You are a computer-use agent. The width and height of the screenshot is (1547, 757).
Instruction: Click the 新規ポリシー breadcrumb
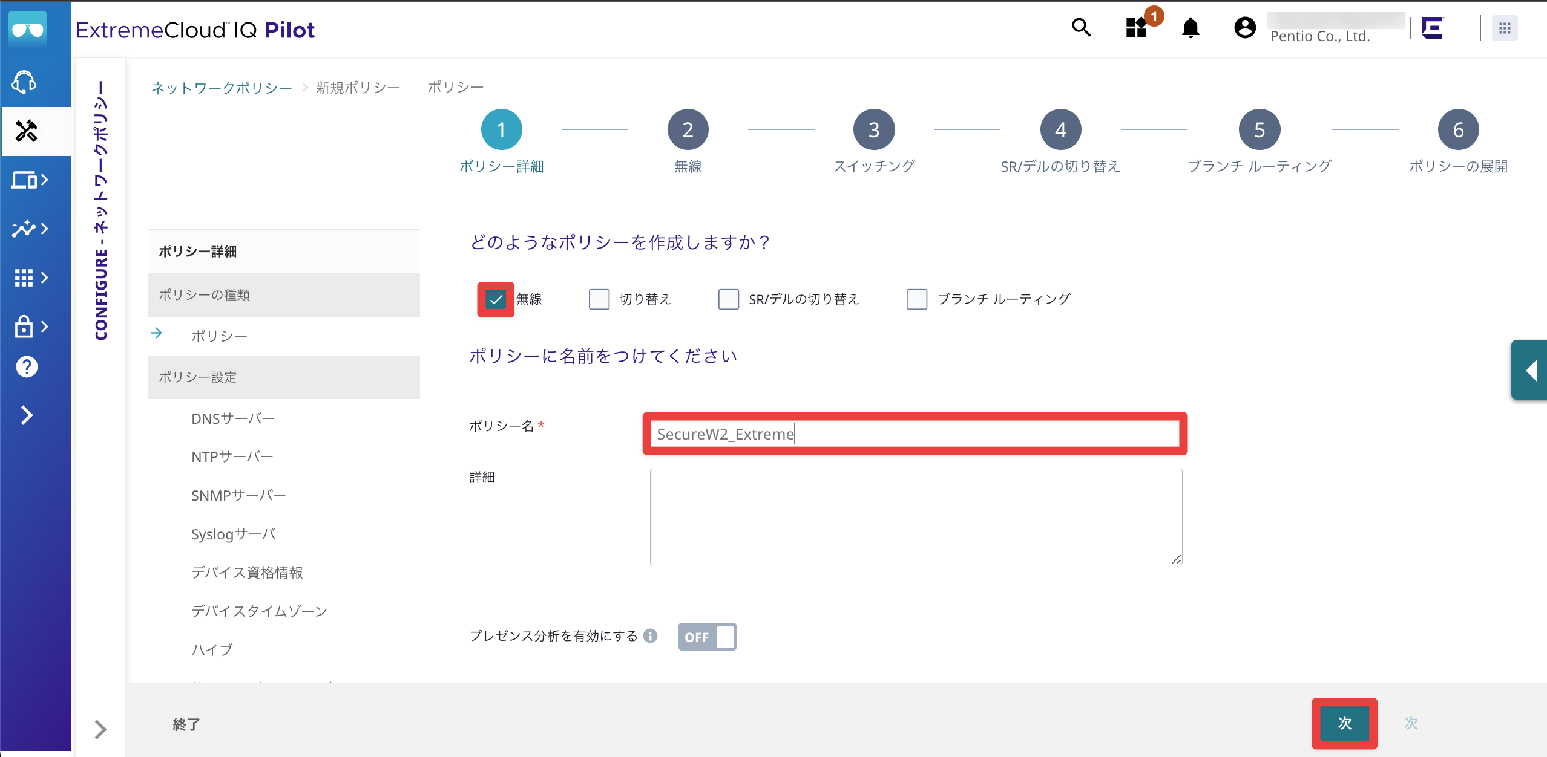(x=358, y=88)
